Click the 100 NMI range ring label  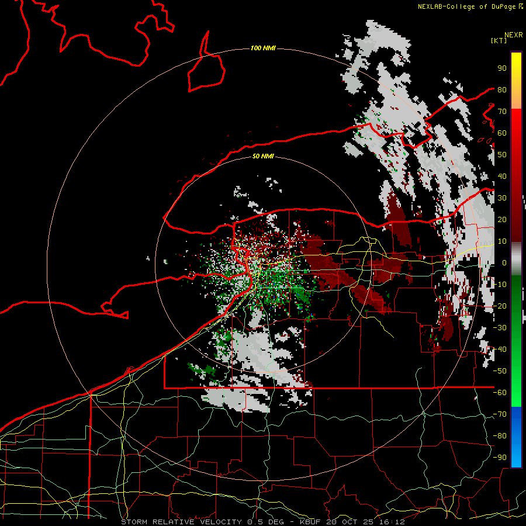(x=263, y=49)
